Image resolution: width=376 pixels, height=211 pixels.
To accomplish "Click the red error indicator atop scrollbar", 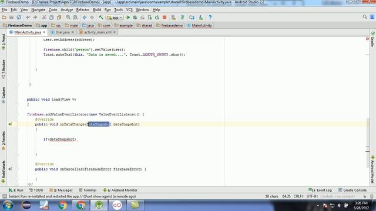I will click(x=367, y=39).
